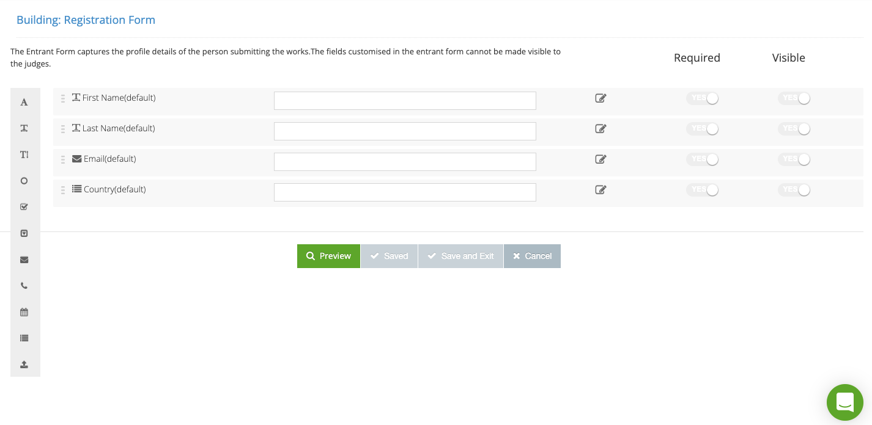872x425 pixels.
Task: Add a list field from sidebar
Action: (x=24, y=338)
